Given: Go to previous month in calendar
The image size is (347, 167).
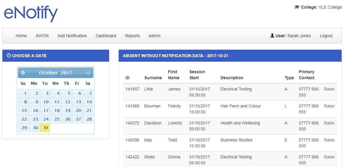Looking at the screenshot, I should point(23,73).
